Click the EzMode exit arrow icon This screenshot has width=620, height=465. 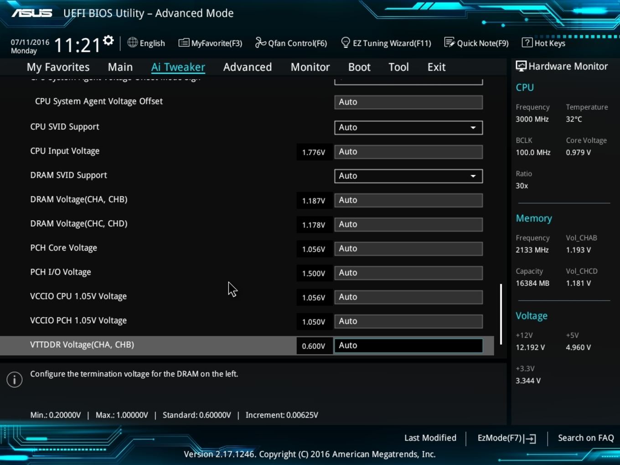pyautogui.click(x=530, y=439)
